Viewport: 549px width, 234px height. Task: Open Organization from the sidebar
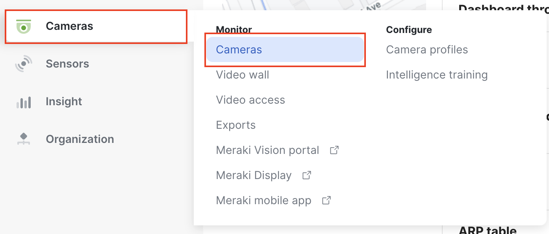[80, 139]
